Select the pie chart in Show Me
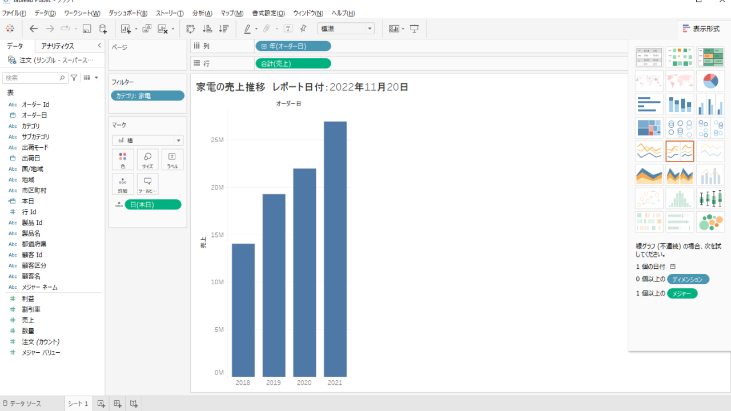Screen dimensions: 731x411 710,80
